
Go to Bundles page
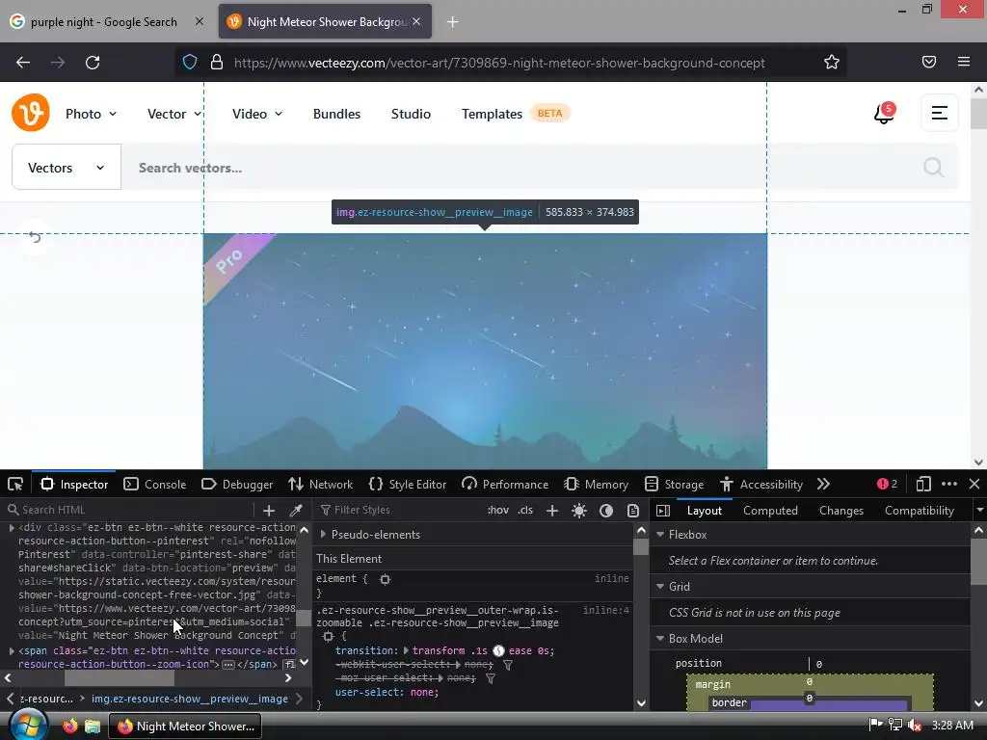click(336, 114)
